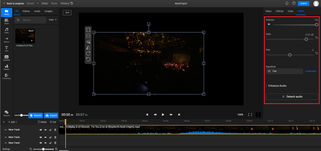This screenshot has width=321, height=151.
Task: Open the Date sort dropdown
Action: click(x=53, y=20)
